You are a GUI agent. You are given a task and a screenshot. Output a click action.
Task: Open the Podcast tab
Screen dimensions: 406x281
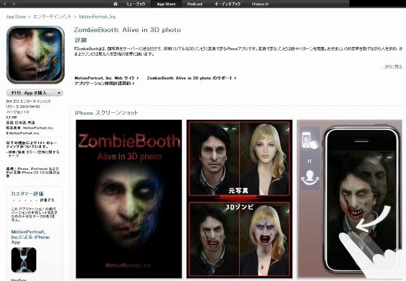[x=195, y=4]
